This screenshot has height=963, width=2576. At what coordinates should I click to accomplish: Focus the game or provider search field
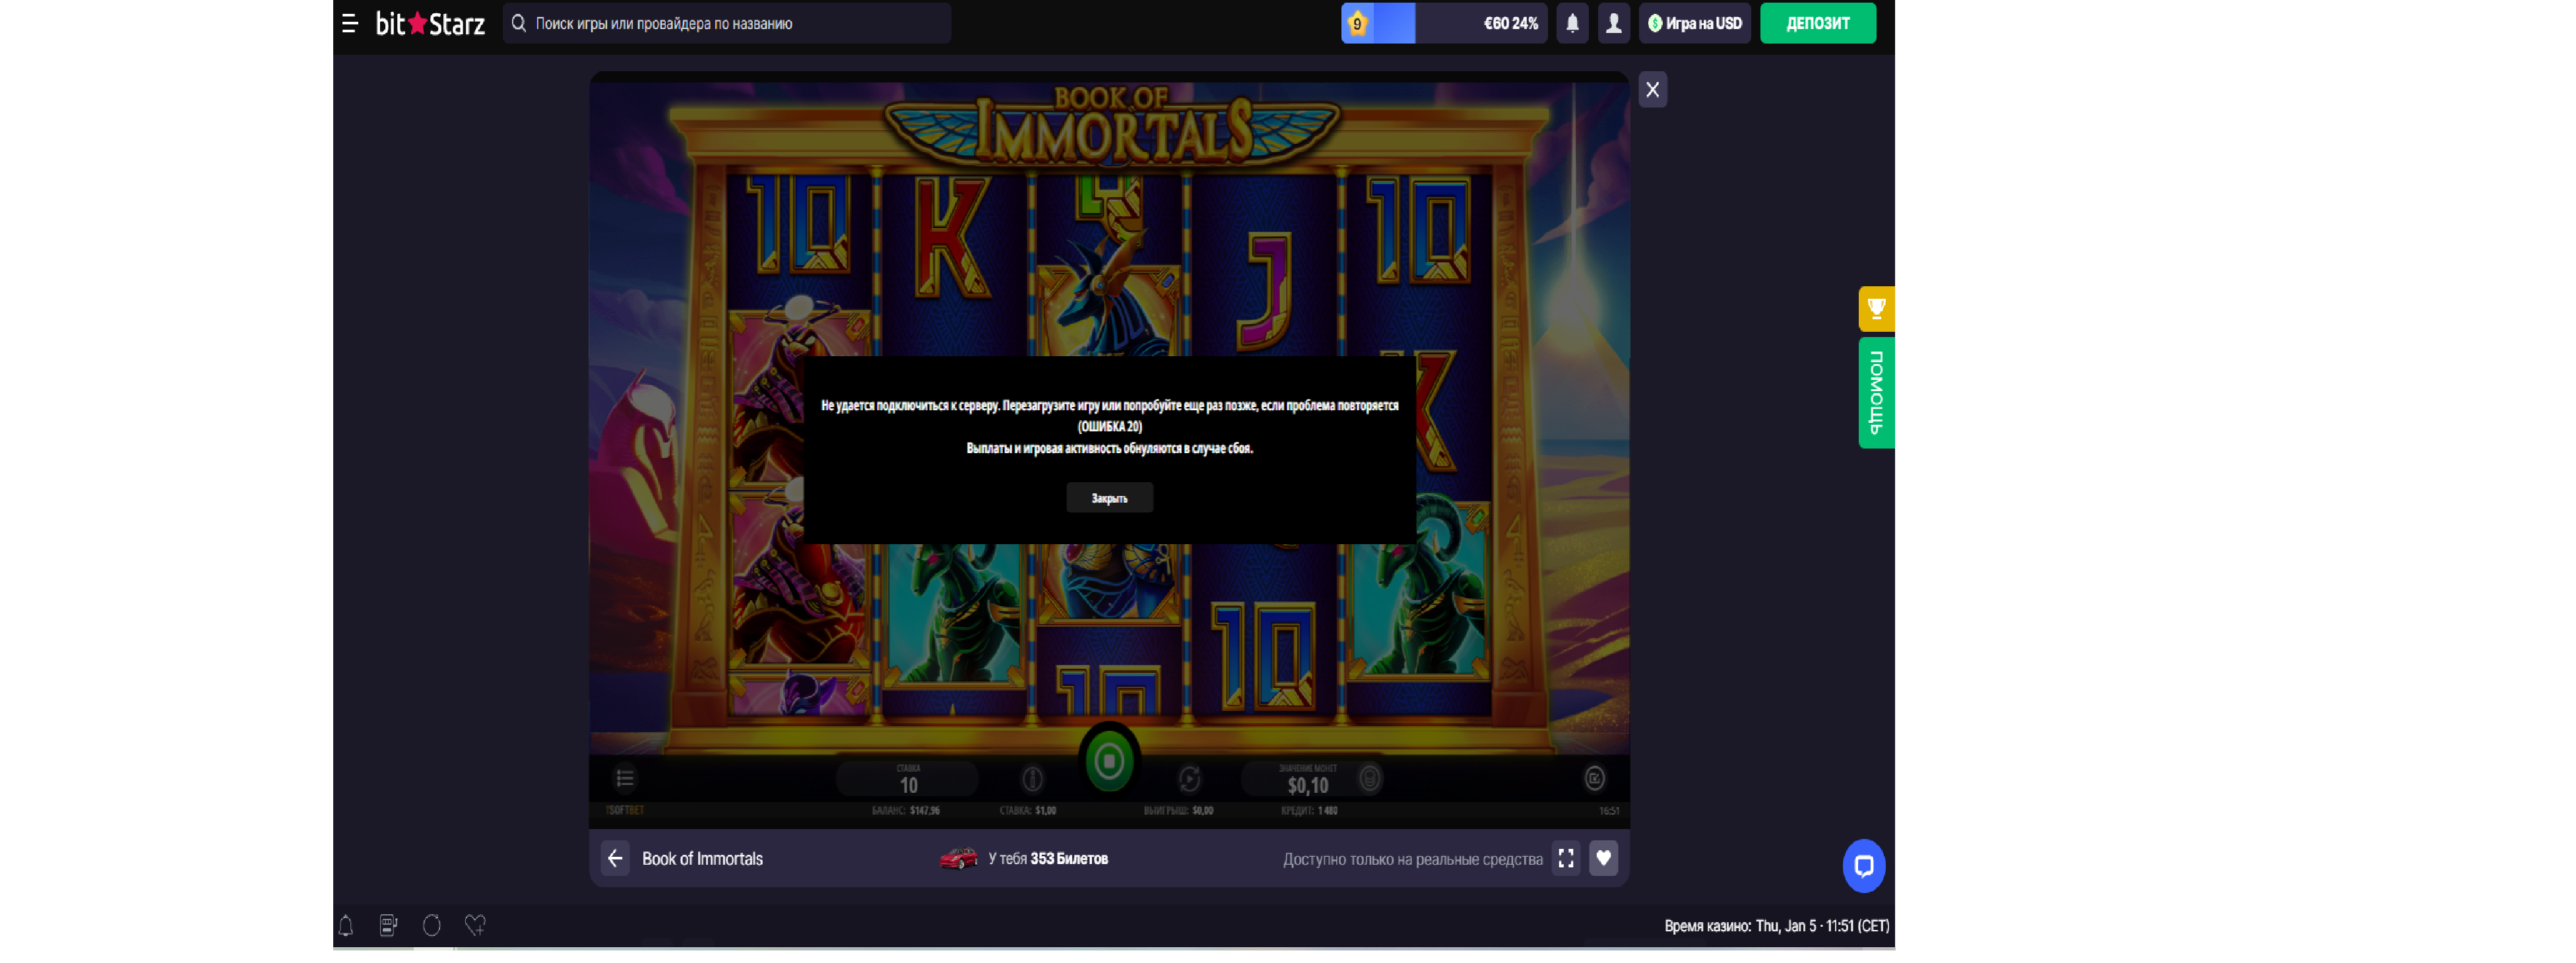click(726, 23)
